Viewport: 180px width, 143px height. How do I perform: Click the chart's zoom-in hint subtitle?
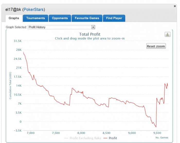click(90, 38)
